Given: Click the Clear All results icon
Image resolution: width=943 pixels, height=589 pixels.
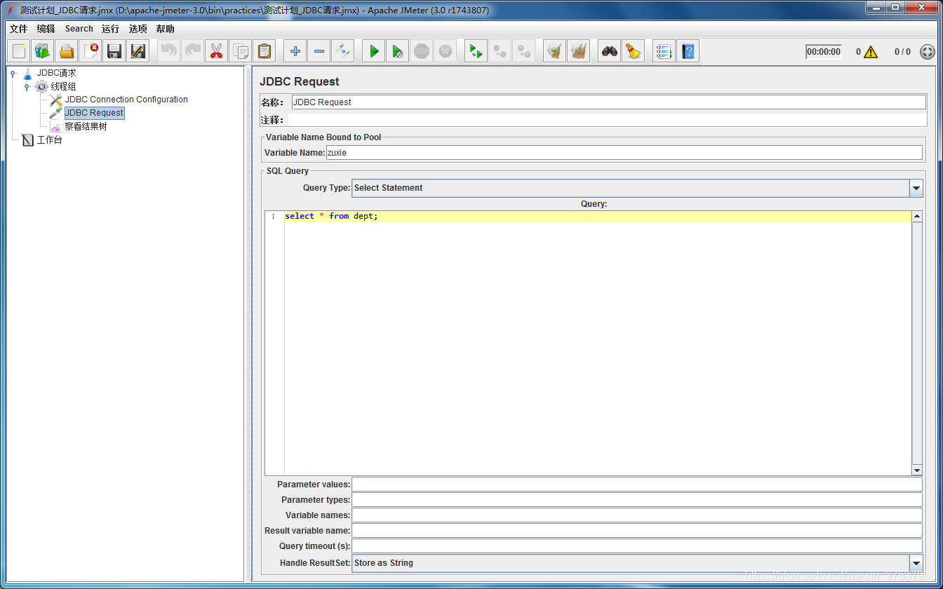Looking at the screenshot, I should (x=579, y=51).
